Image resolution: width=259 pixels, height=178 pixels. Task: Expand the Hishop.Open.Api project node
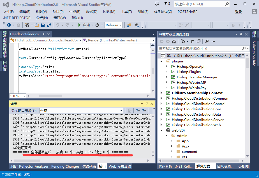[x=166, y=66]
